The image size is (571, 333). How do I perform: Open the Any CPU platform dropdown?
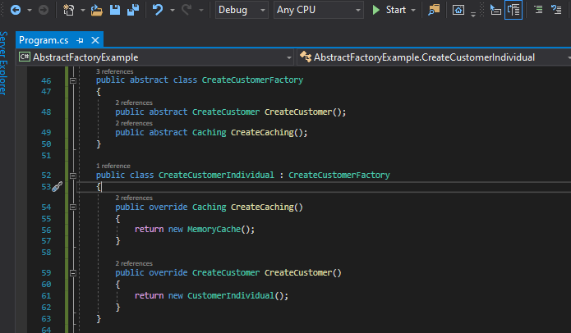click(319, 10)
